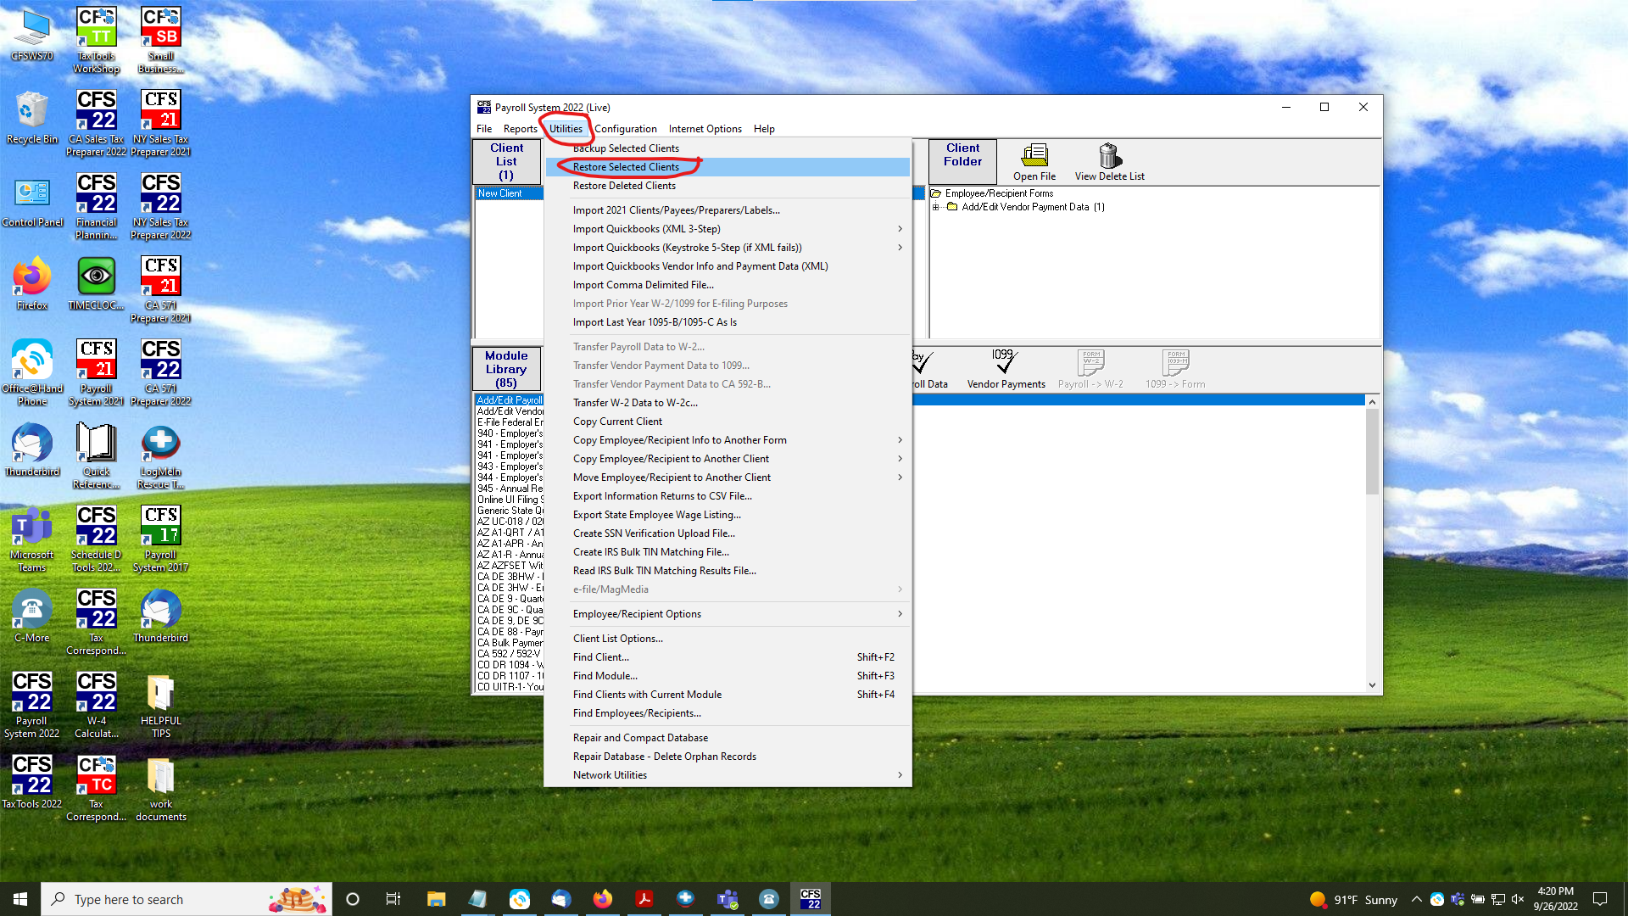
Task: Click the right pane vertical scrollbar thumb
Action: point(1372,451)
